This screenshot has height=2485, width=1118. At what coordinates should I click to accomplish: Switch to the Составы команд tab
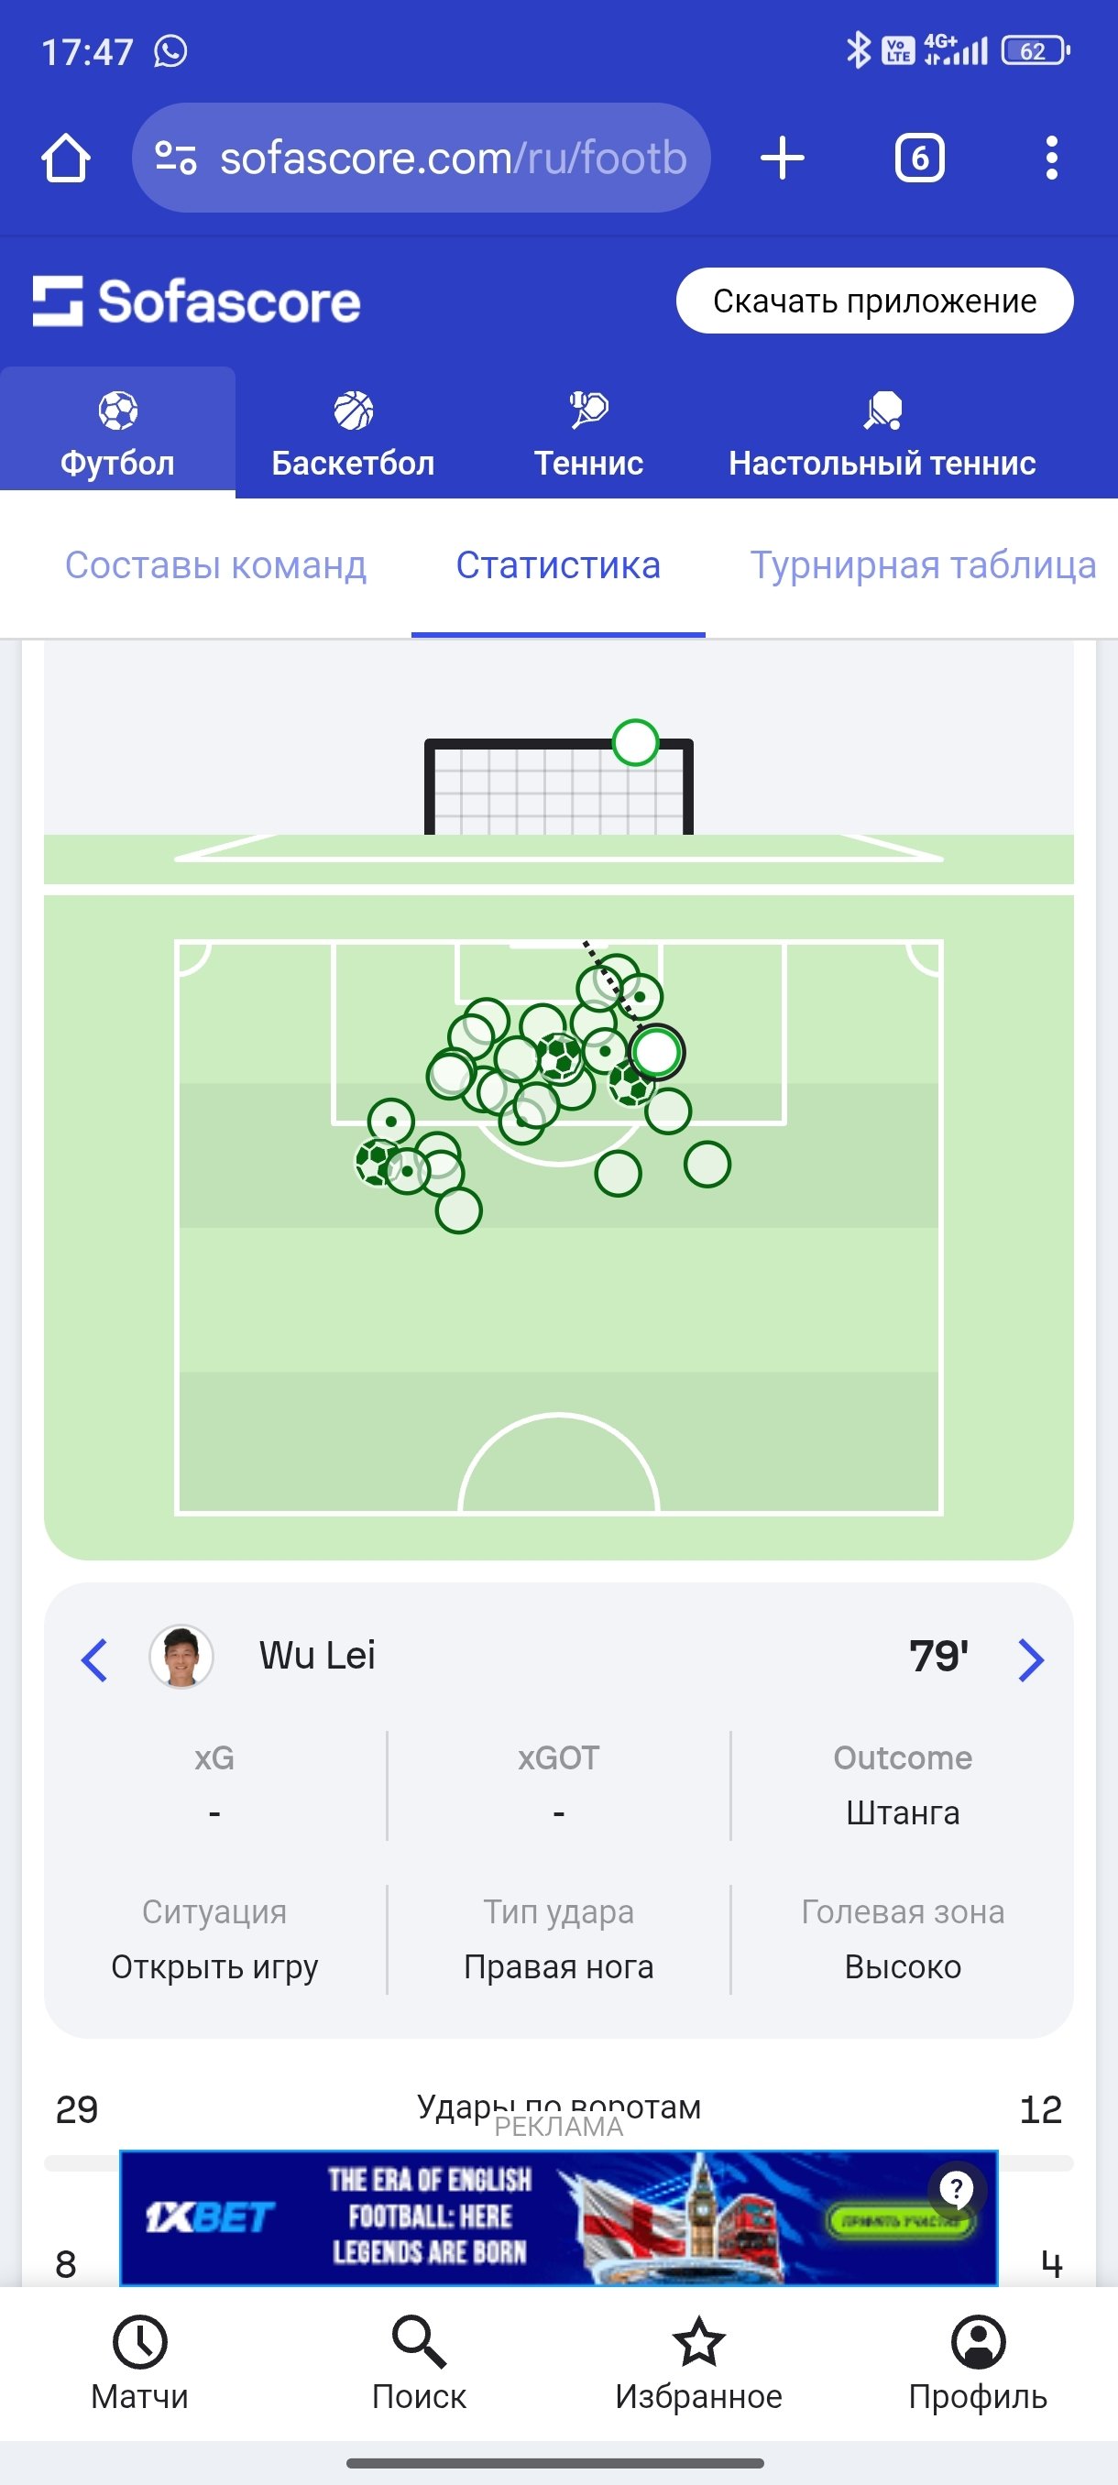pos(215,565)
